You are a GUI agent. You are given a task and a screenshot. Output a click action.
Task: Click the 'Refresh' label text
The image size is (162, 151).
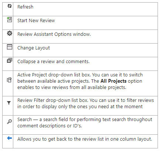(x=25, y=7)
